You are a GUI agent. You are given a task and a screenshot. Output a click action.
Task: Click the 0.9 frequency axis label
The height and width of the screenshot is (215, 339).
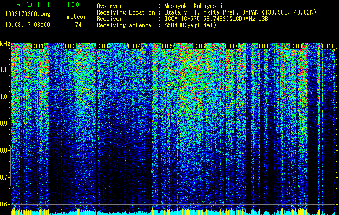[x=4, y=124]
